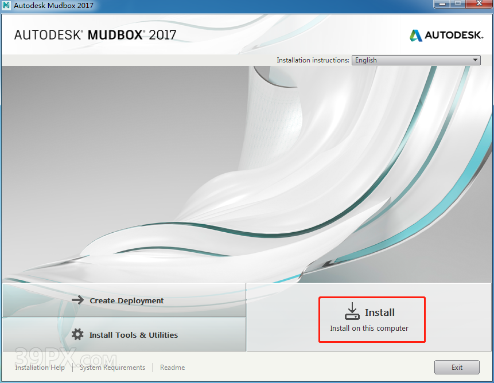
Task: Close the installer window
Action: 478,4
